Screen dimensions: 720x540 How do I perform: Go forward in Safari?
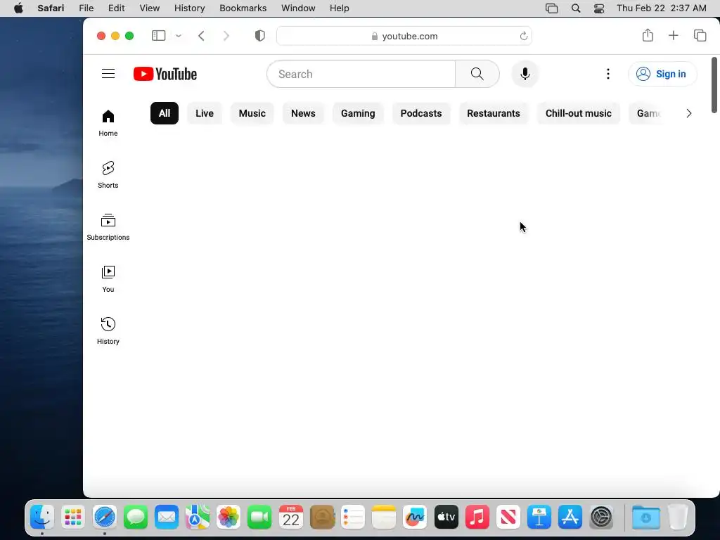(226, 36)
